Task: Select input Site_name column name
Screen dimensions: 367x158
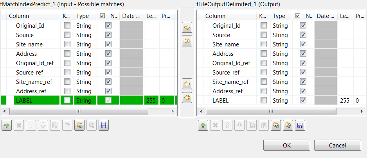Action: click(x=29, y=44)
